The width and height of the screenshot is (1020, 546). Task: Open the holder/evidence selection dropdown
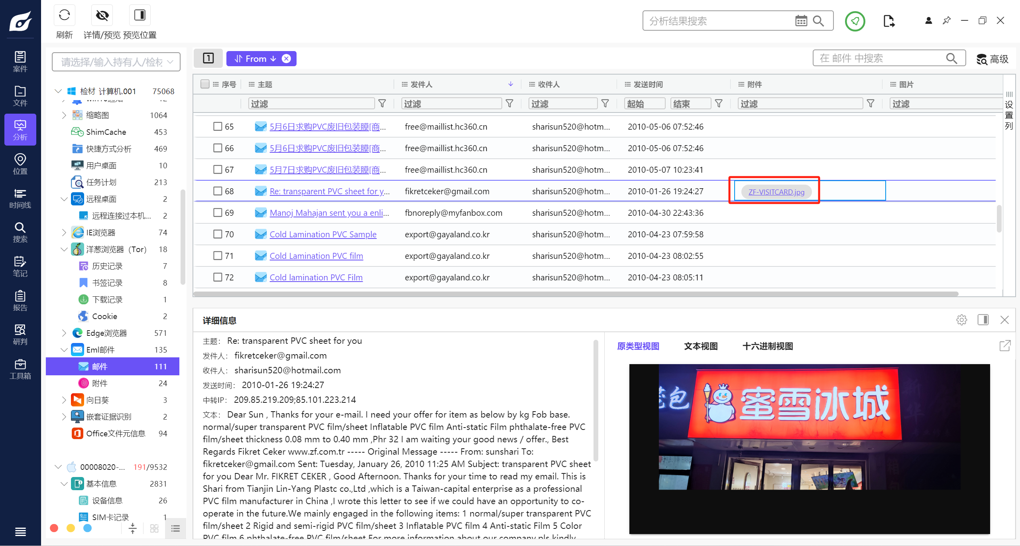tap(116, 62)
